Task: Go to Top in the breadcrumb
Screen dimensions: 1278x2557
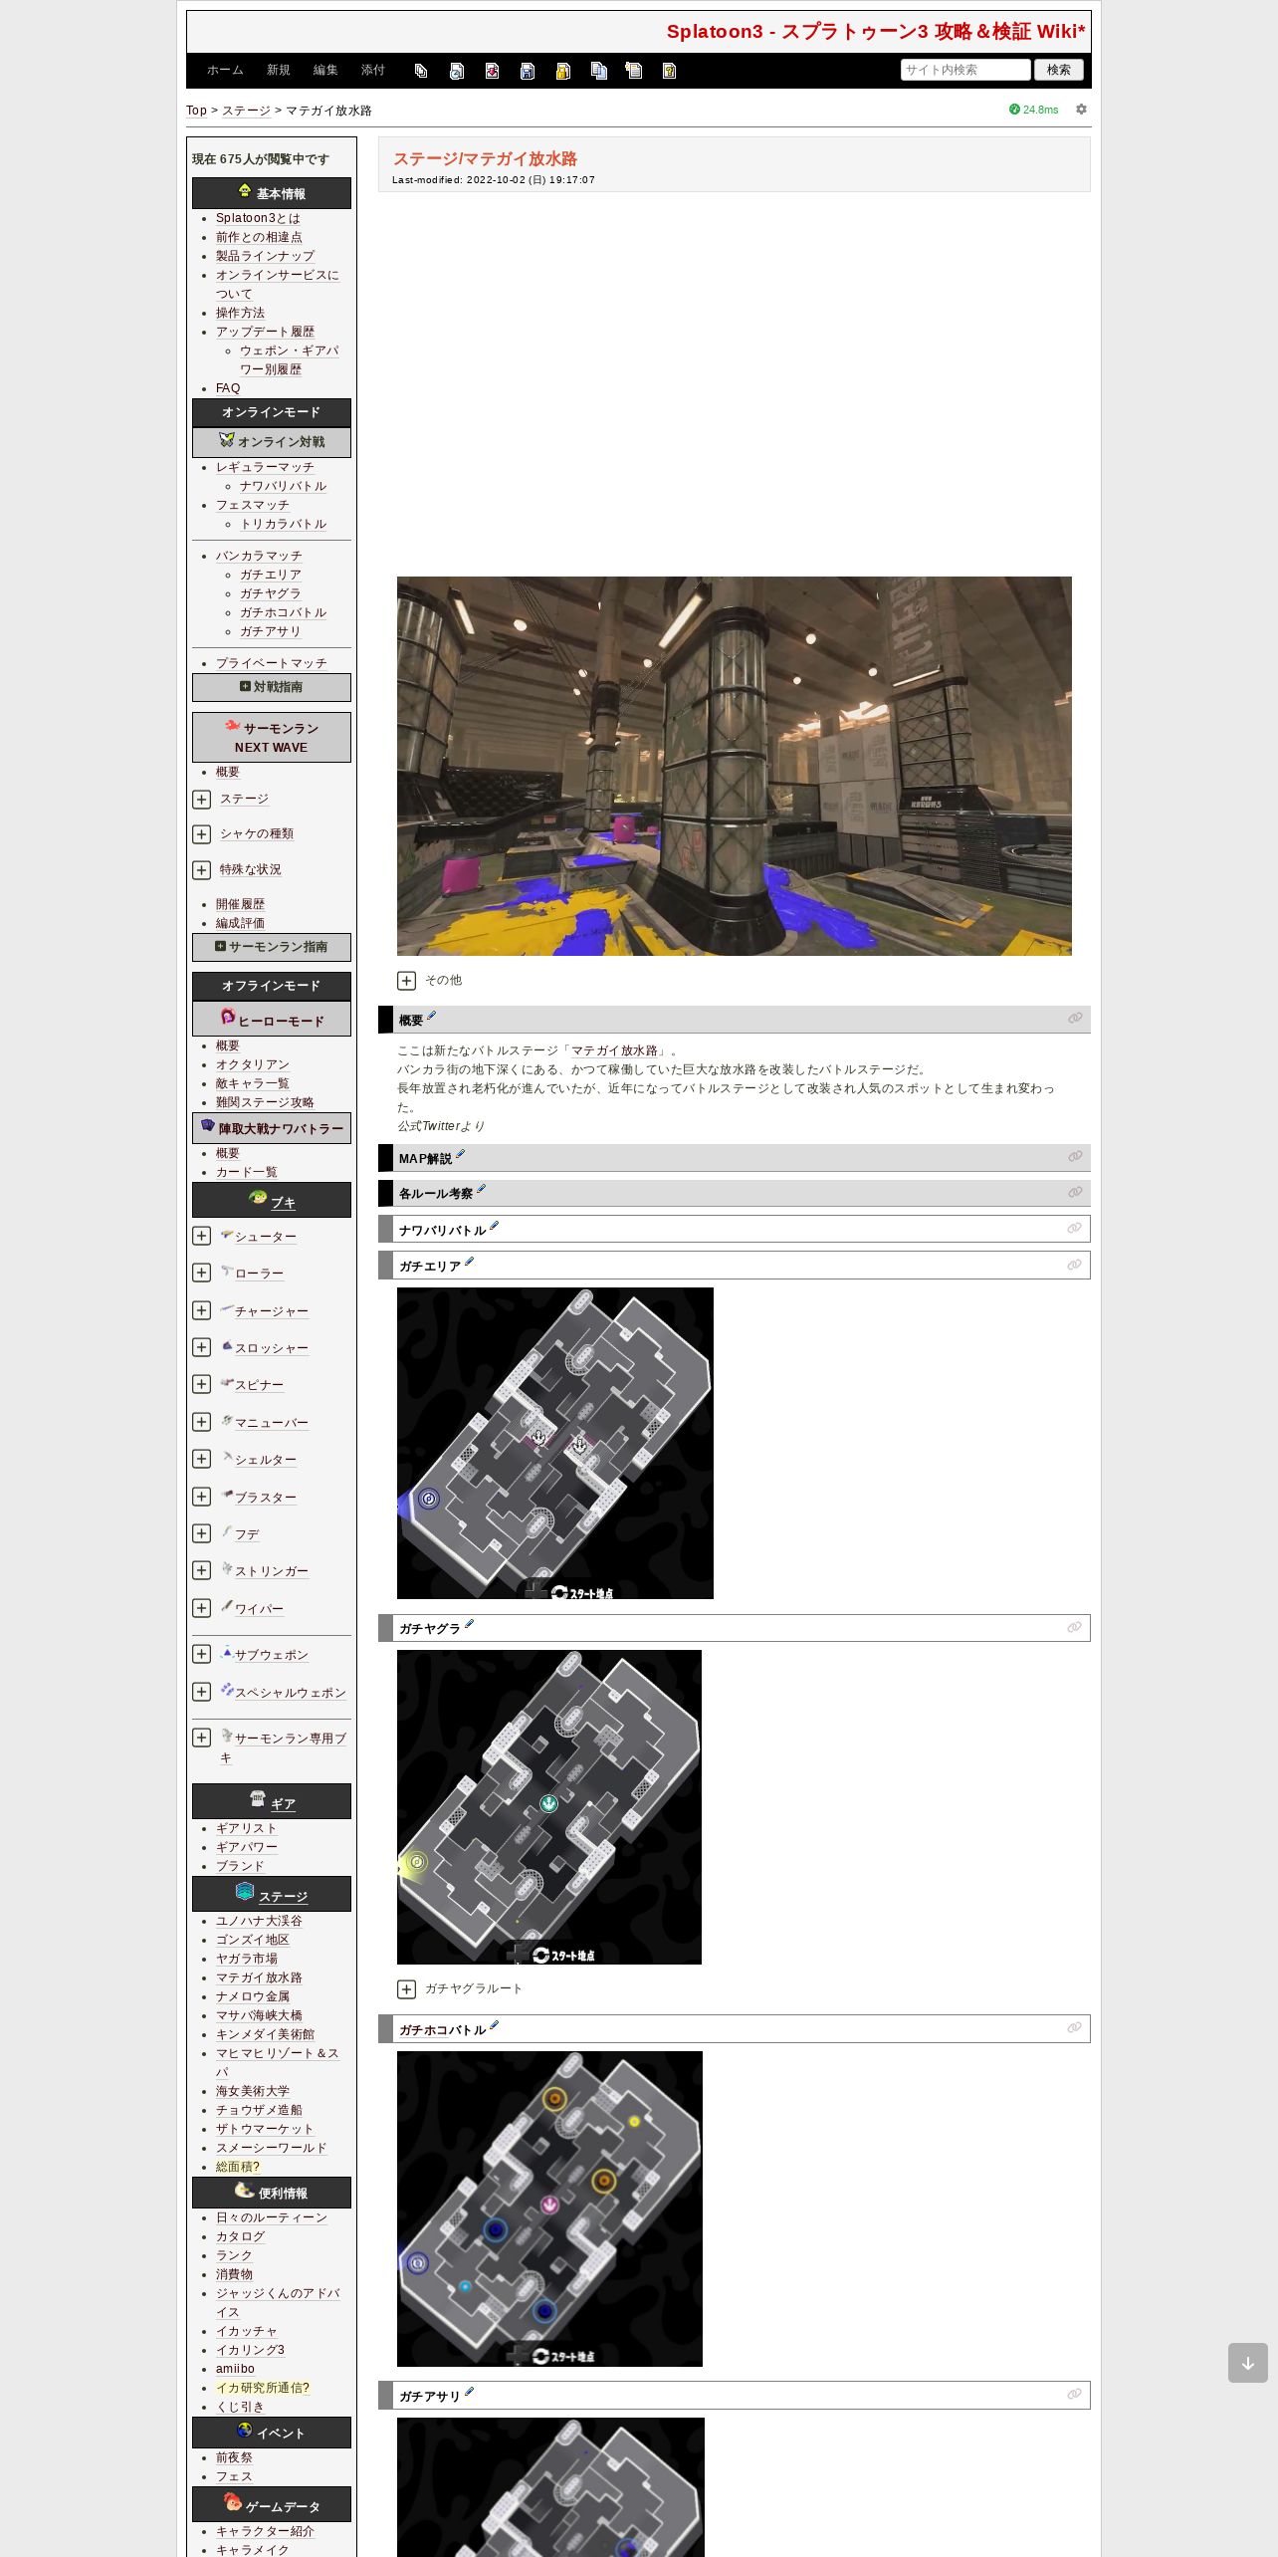Action: (196, 111)
